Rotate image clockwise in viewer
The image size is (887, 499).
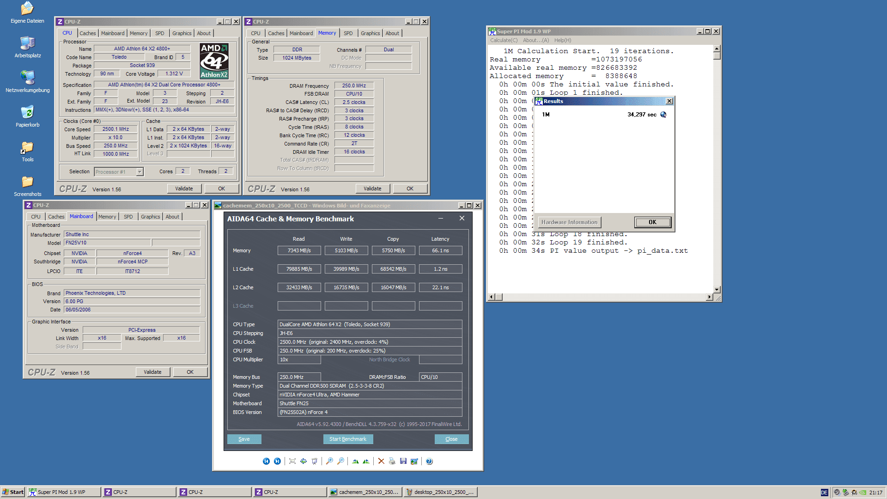click(x=355, y=461)
